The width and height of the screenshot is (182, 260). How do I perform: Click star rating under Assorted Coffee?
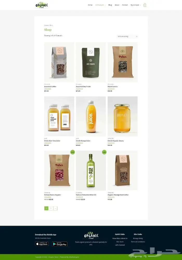[48, 89]
